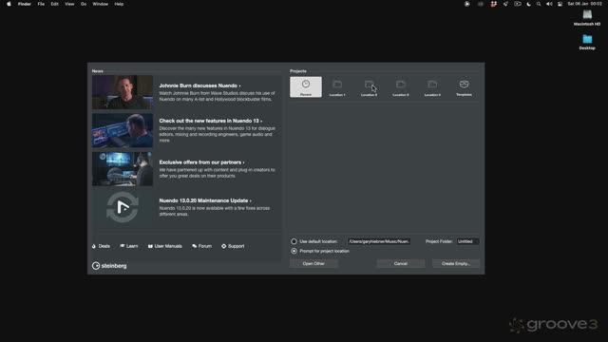Click the Create Empty button
The width and height of the screenshot is (608, 342).
456,263
